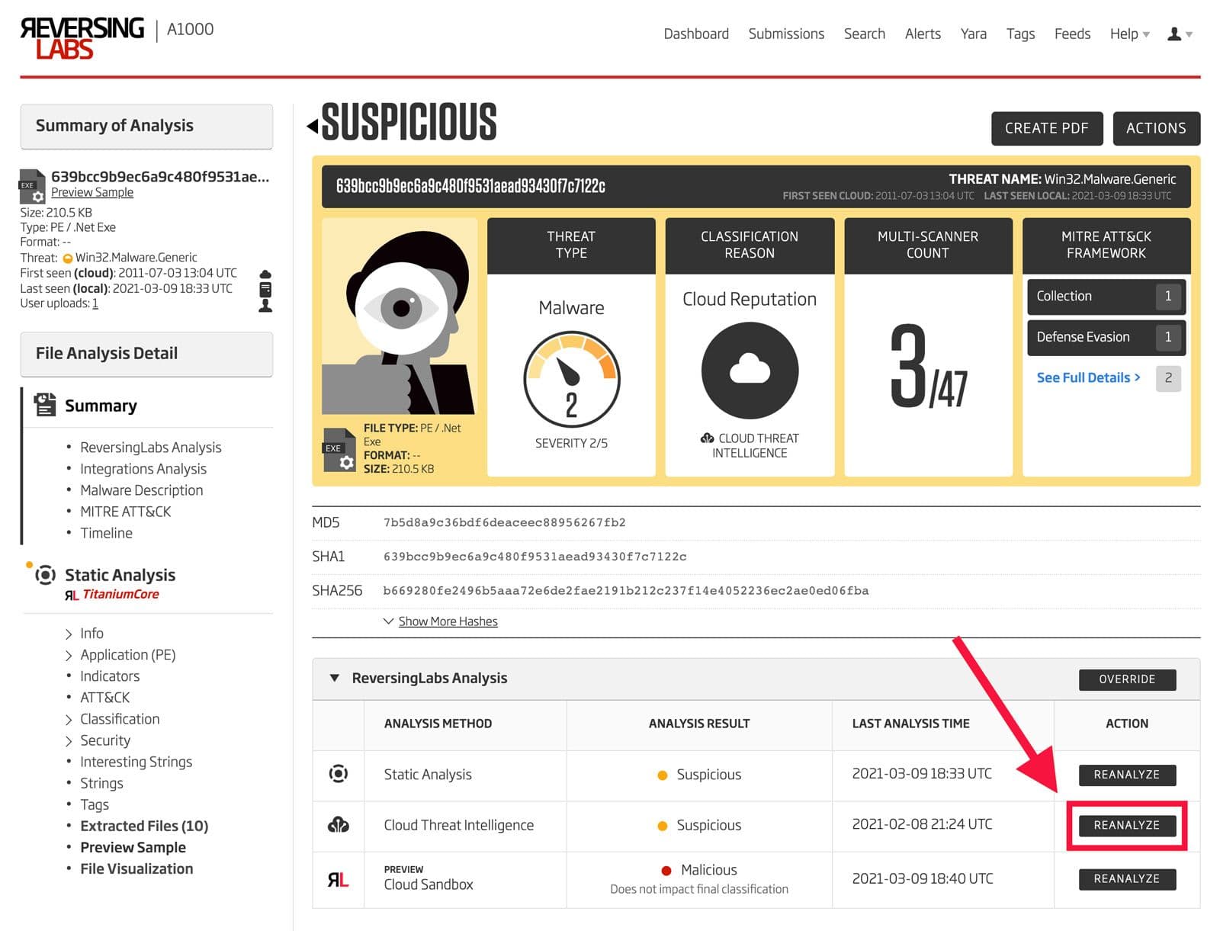Click the OVERRIDE button

1127,679
